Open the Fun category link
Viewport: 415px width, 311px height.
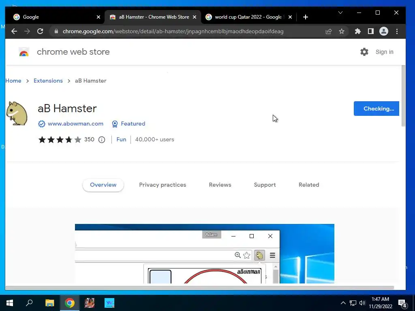121,139
